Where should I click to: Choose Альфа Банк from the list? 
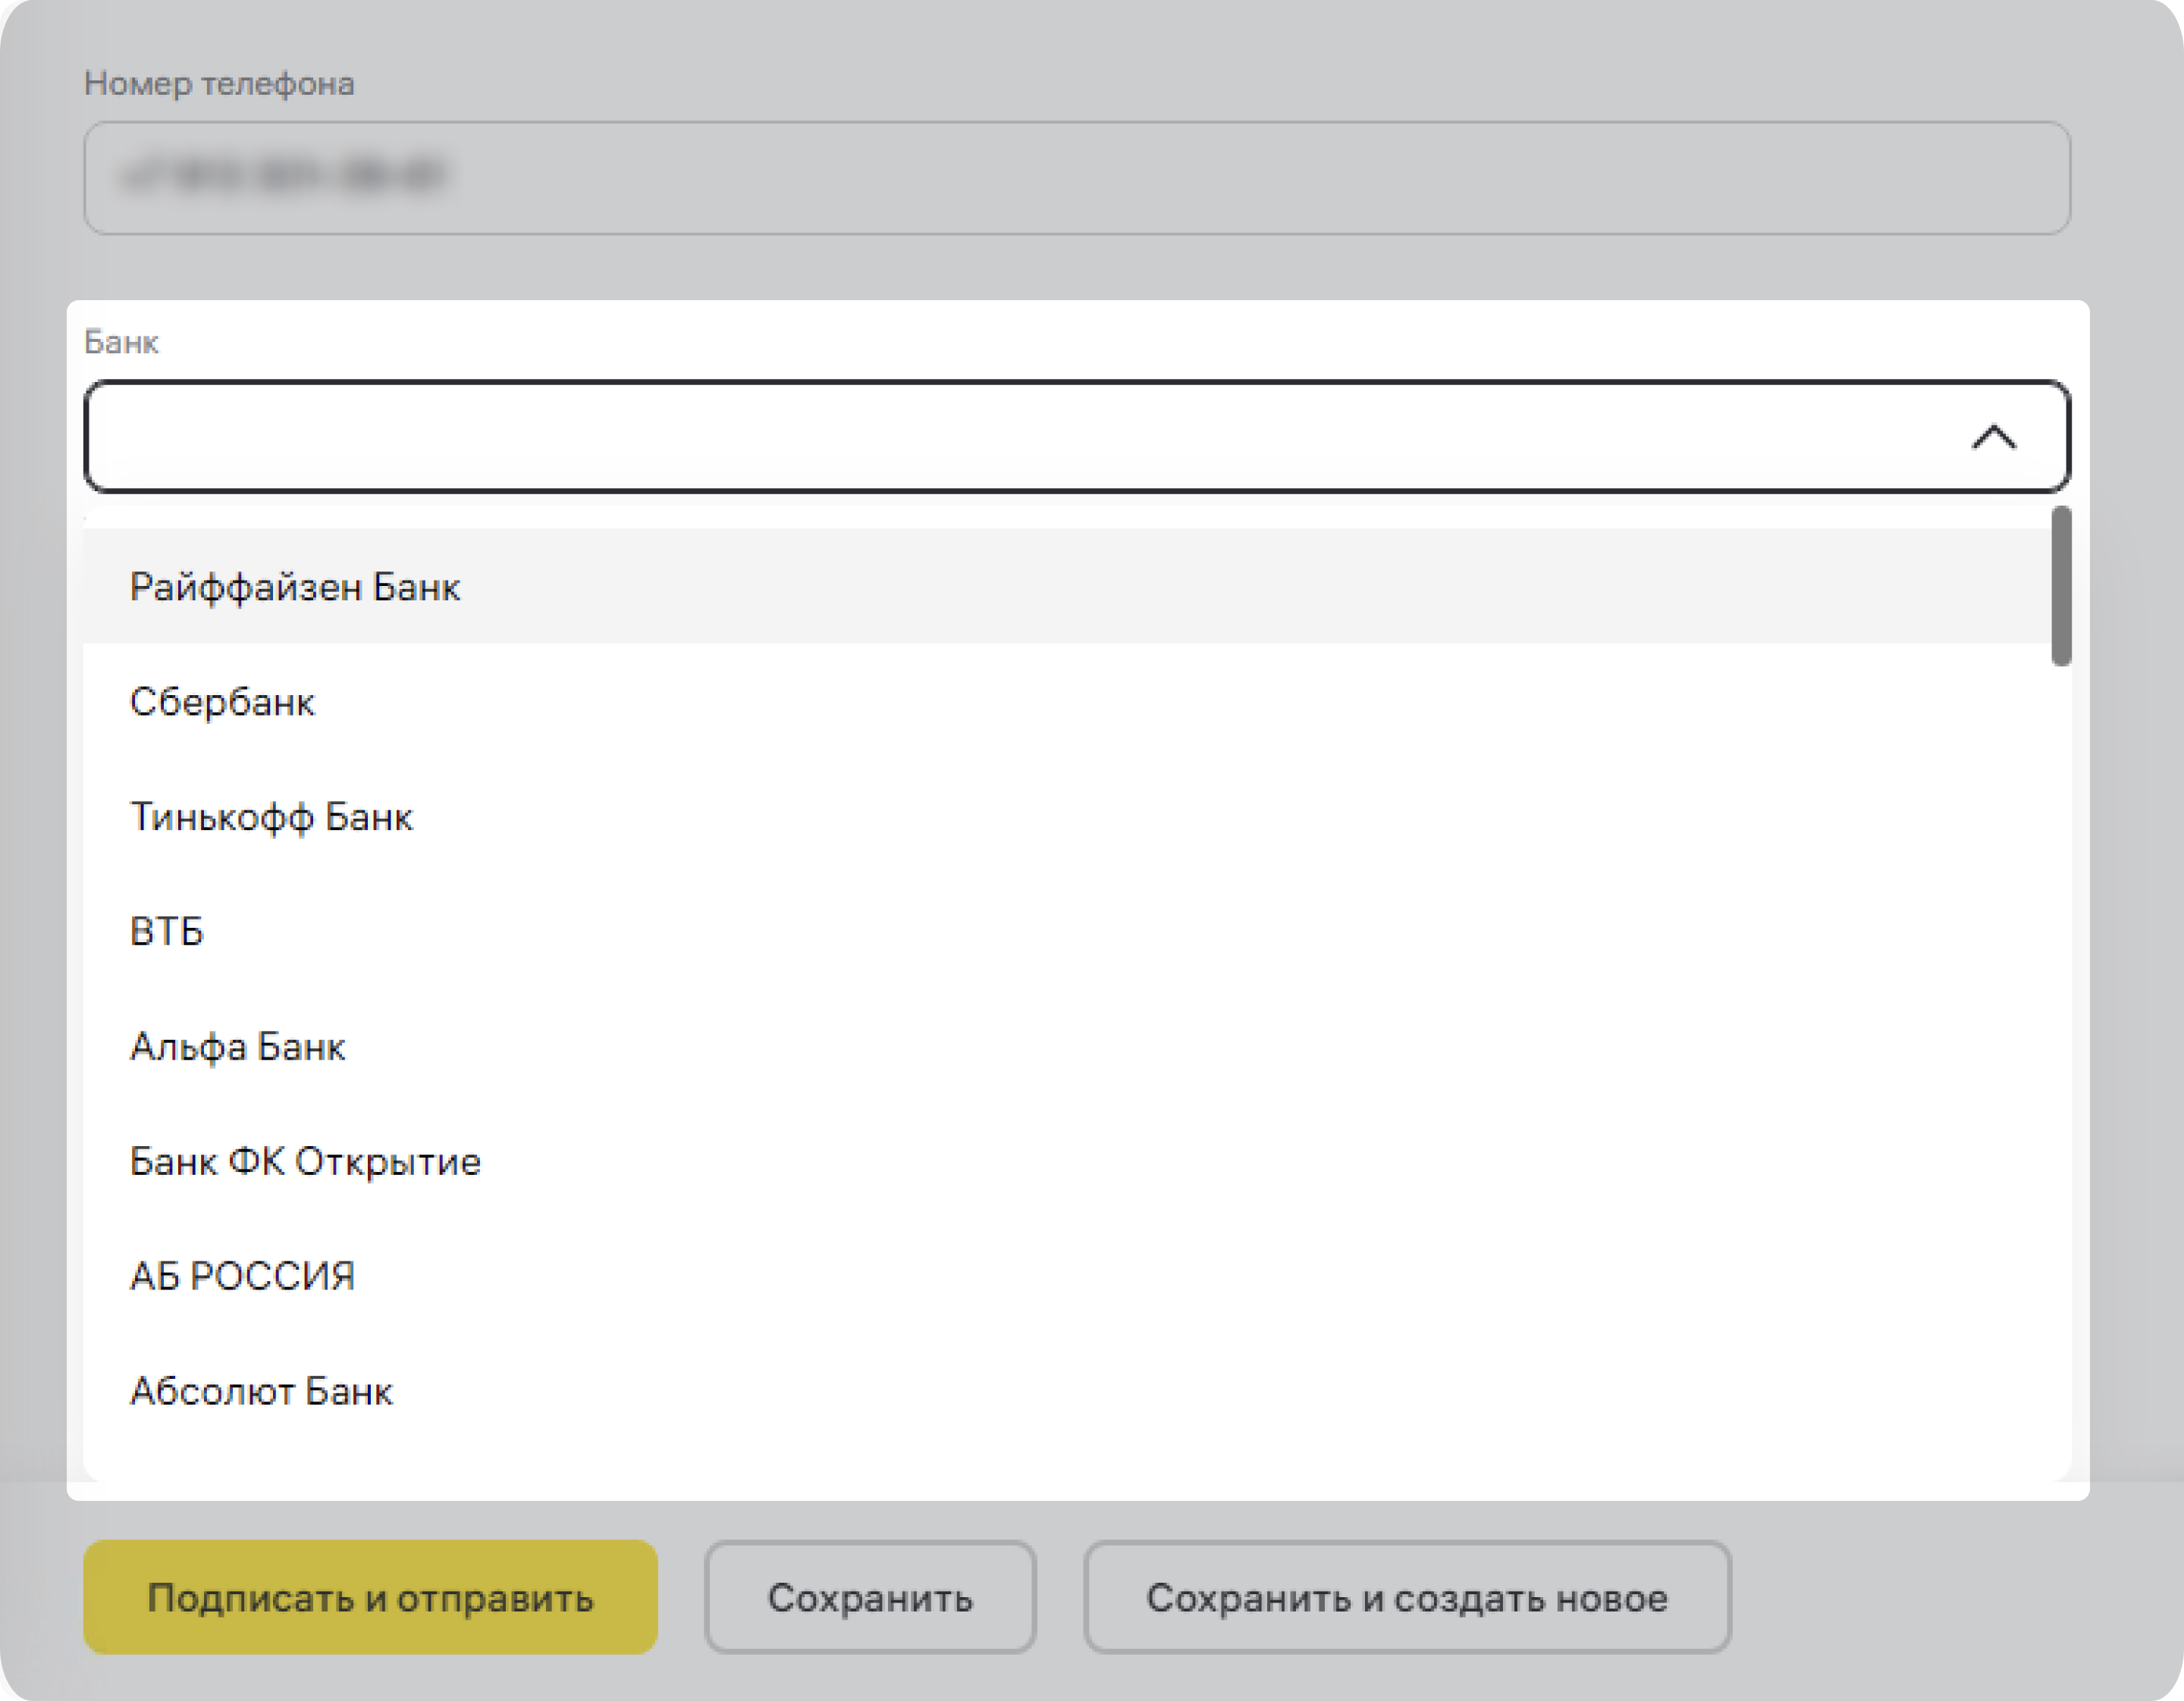pyautogui.click(x=238, y=1046)
